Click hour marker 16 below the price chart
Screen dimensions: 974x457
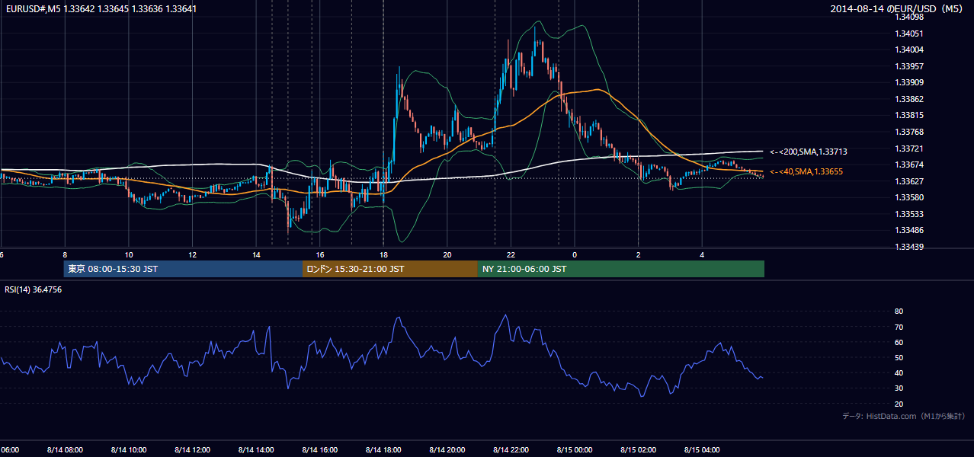(x=320, y=254)
